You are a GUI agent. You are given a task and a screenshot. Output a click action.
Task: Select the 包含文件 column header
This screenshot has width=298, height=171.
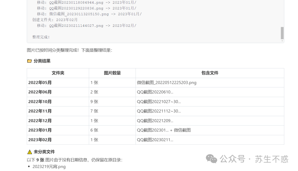tap(210, 73)
